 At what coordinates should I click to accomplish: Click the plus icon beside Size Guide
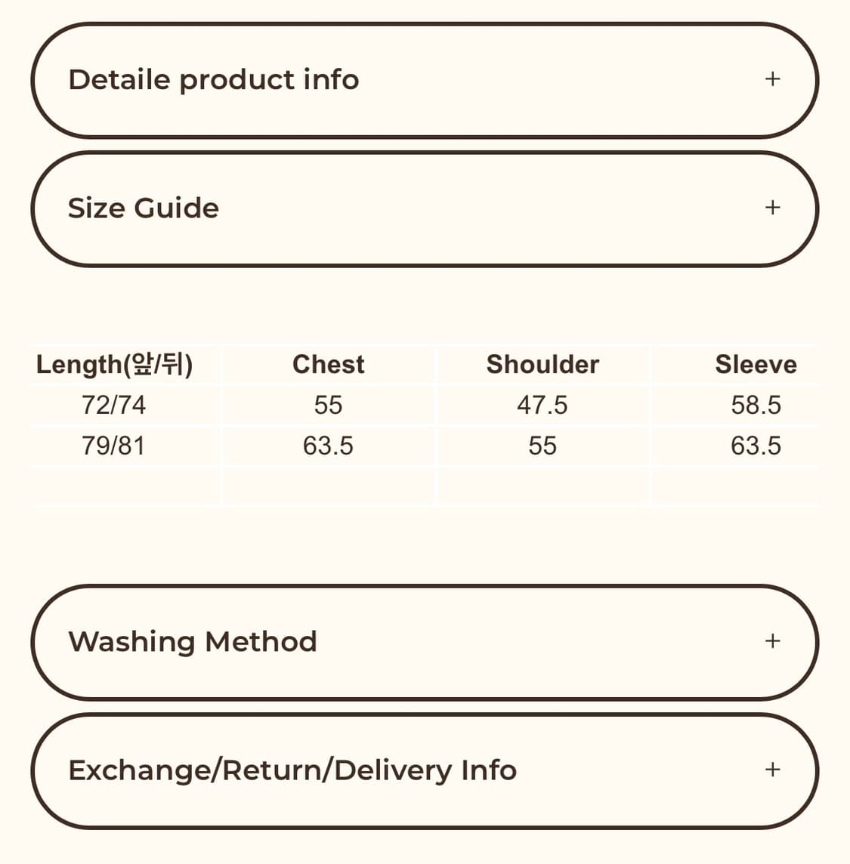click(772, 208)
